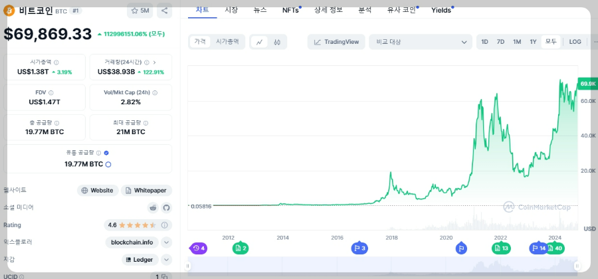Click the blue verified badge by 유통 공급량

[x=106, y=153]
